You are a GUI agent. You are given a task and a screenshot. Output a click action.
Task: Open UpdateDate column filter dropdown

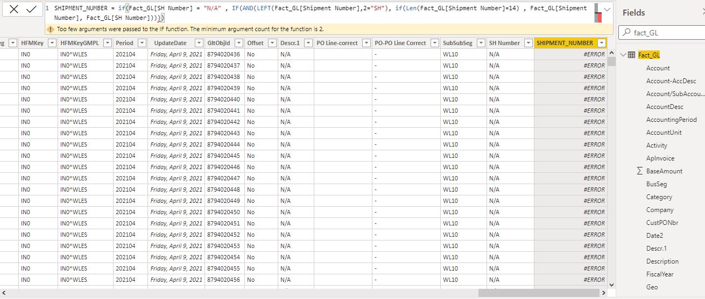point(198,43)
